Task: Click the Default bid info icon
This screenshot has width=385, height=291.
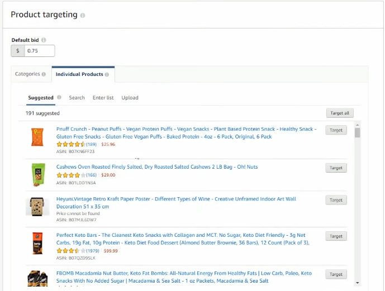Action: (44, 40)
